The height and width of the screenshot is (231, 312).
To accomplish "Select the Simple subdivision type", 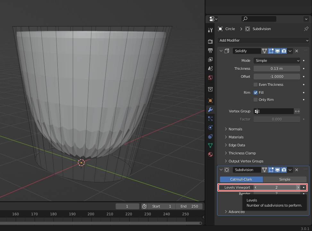I will coord(284,179).
